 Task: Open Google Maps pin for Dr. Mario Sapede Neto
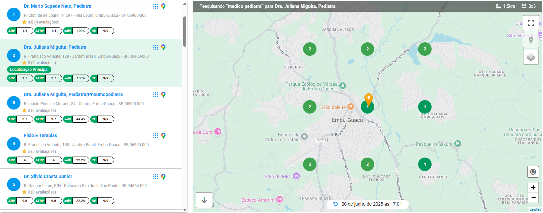point(163,6)
